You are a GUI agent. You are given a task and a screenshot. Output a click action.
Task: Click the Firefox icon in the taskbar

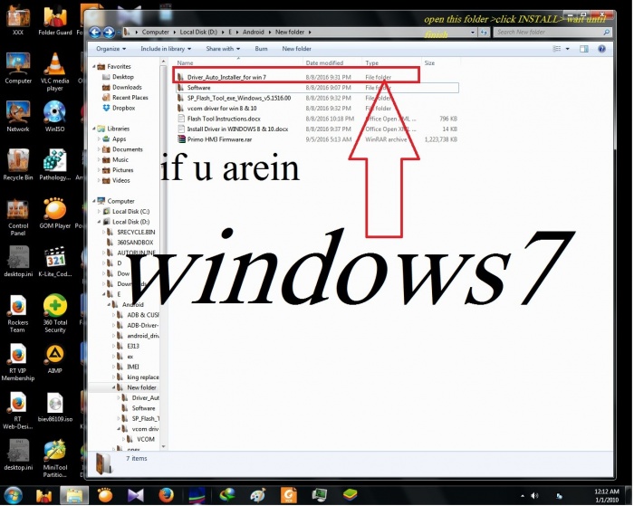pyautogui.click(x=166, y=495)
